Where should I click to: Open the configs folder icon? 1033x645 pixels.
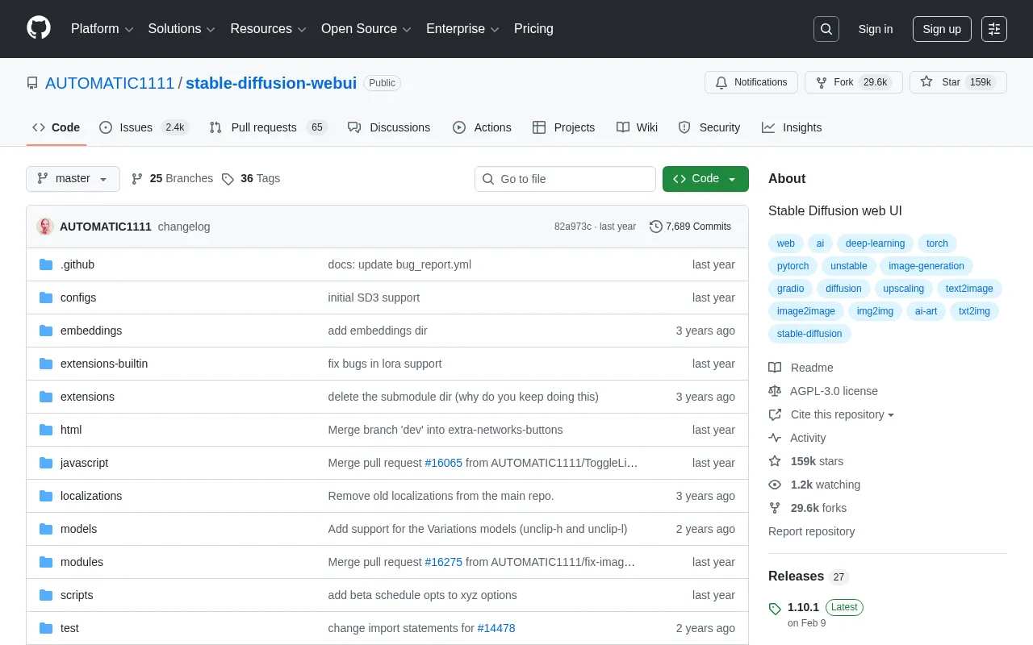coord(46,298)
